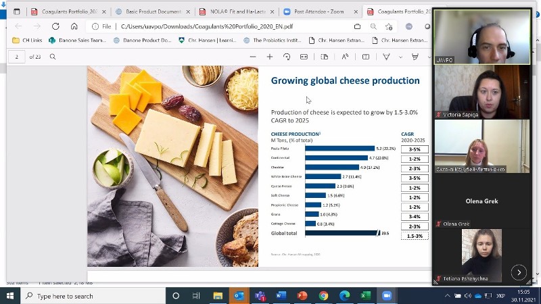
Task: Click the Read aloud icon
Action: (345, 57)
